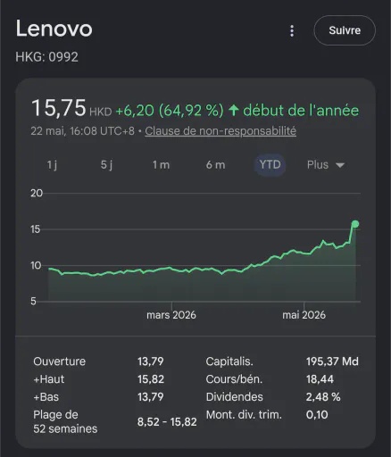Click the Dividendes label
Screen dimensions: 391x457
pos(235,397)
